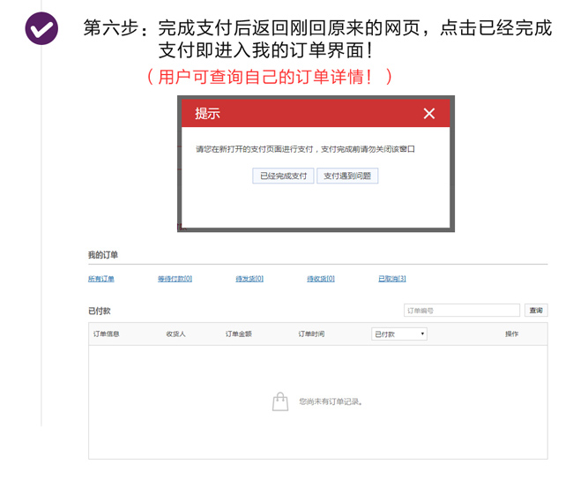
Task: Click the 收货人 column header
Action: [175, 334]
